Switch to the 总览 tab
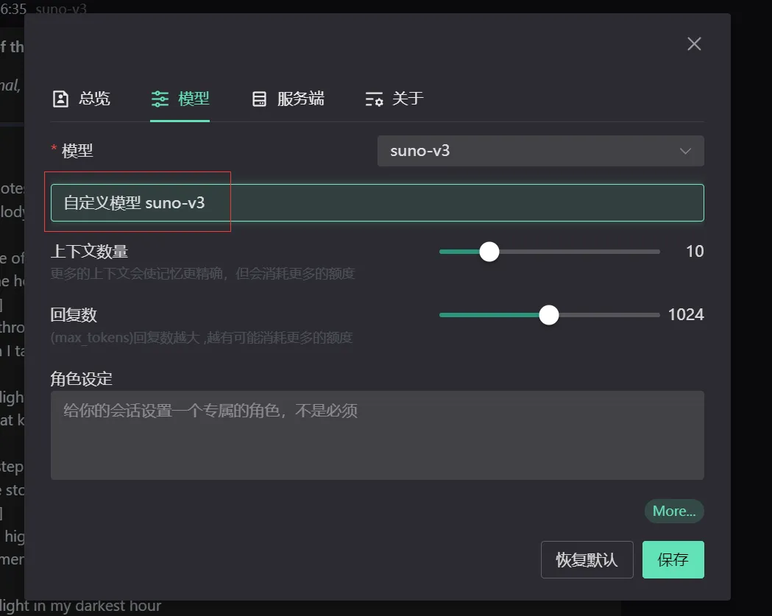The height and width of the screenshot is (616, 772). coord(94,99)
